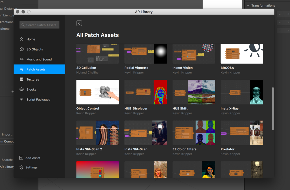The width and height of the screenshot is (290, 190).
Task: Click the Add Asset upload icon
Action: coord(21,158)
